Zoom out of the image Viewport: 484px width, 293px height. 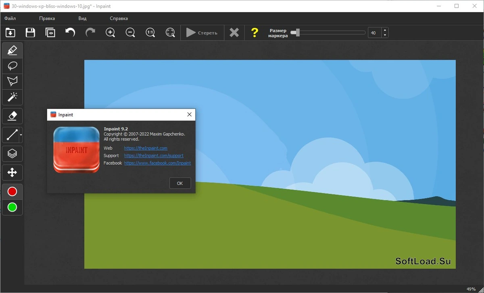[130, 33]
